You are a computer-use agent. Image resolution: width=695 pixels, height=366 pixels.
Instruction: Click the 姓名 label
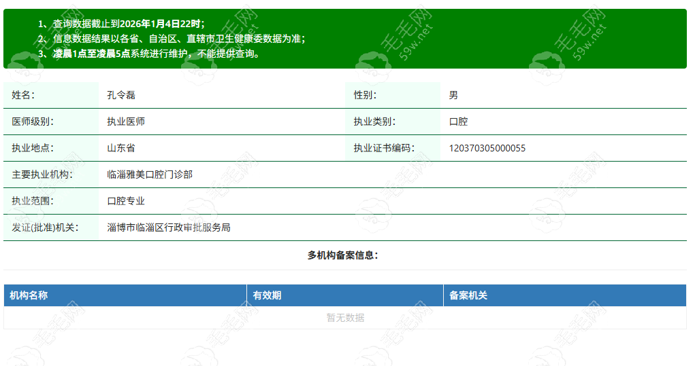click(23, 95)
